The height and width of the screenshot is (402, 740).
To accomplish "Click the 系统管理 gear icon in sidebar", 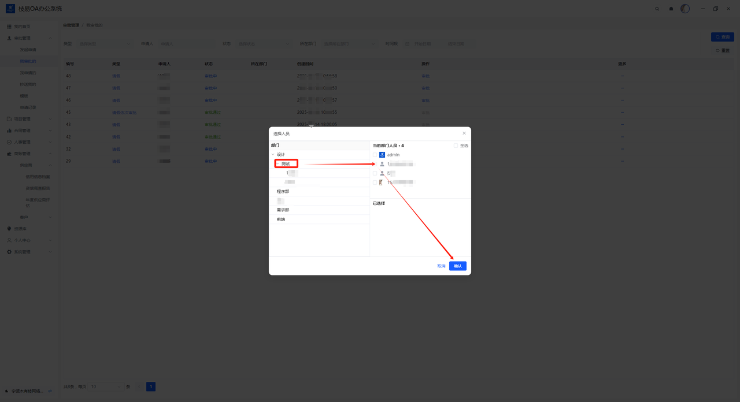I will click(9, 252).
